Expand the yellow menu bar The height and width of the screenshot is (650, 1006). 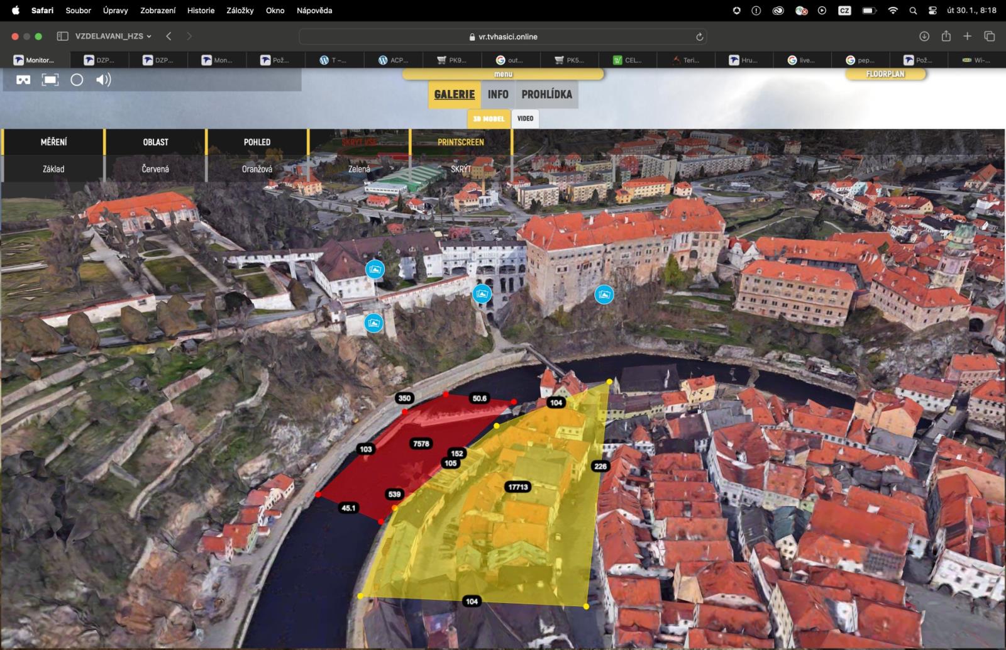point(503,74)
